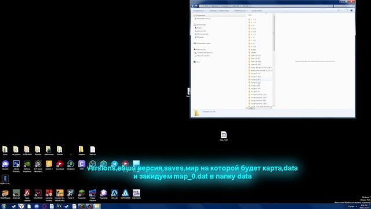Open the GeForce Experience desktop shortcut

point(27,166)
